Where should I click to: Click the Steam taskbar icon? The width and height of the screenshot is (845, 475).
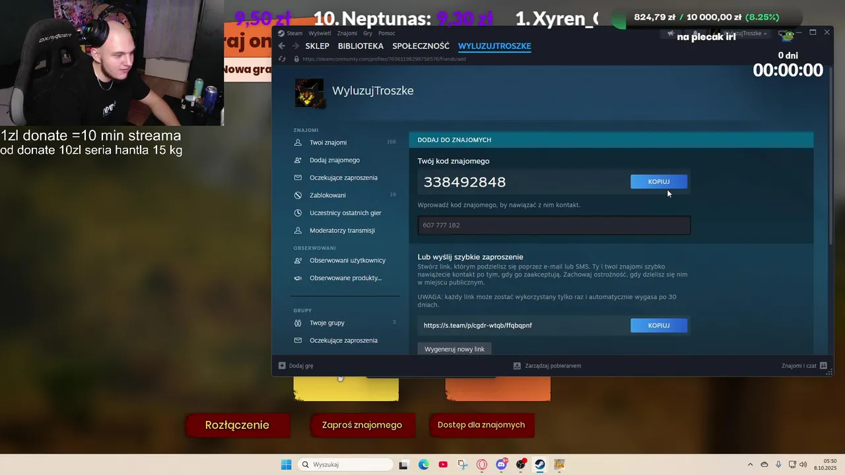540,464
